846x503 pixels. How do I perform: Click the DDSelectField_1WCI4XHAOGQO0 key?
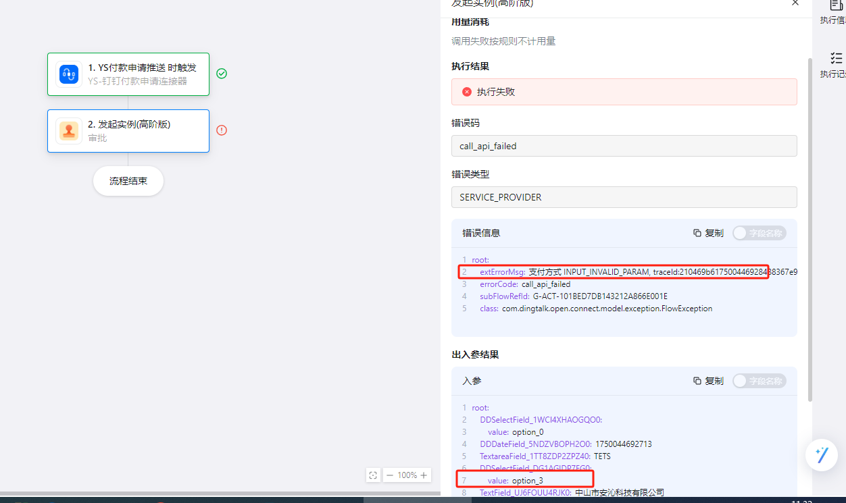click(541, 420)
